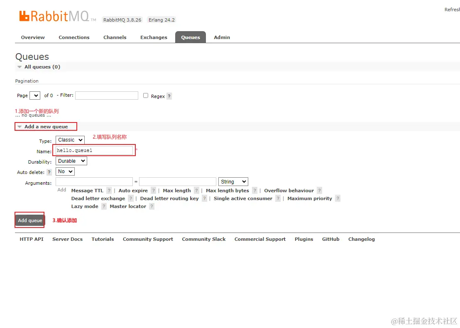The height and width of the screenshot is (328, 460).
Task: Open help icon for Lazy mode
Action: (x=104, y=206)
